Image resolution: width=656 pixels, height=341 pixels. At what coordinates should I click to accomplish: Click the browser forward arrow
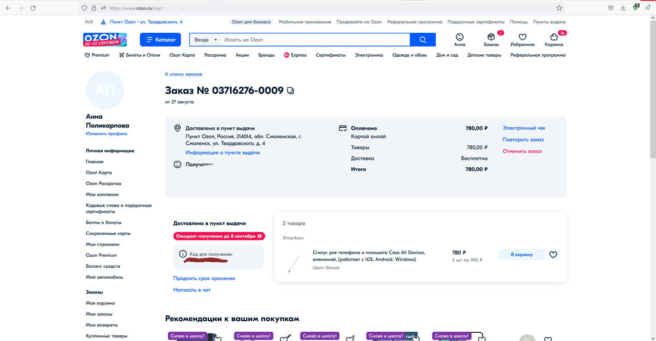pos(21,8)
